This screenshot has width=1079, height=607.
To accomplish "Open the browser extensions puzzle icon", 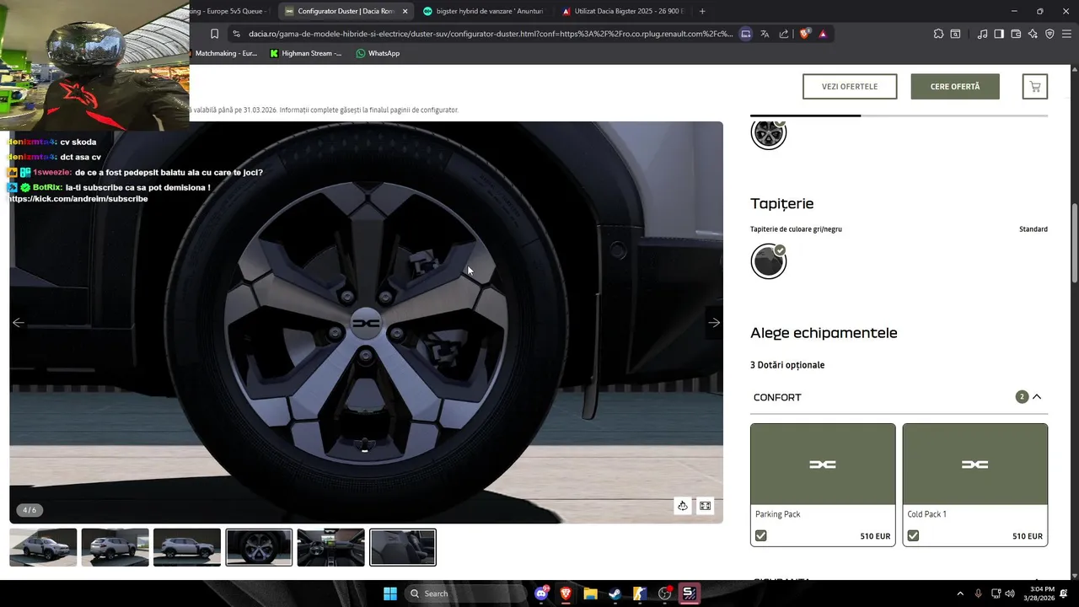I will 938,34.
